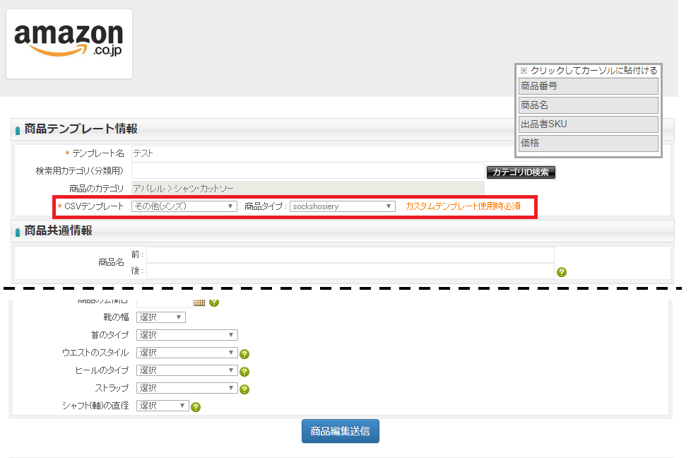Click help icon beside the calendar icon

214,302
